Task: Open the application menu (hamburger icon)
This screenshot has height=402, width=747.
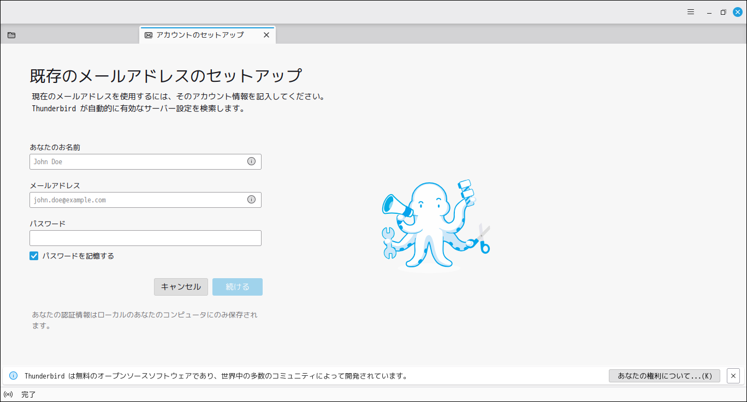Action: pyautogui.click(x=690, y=11)
